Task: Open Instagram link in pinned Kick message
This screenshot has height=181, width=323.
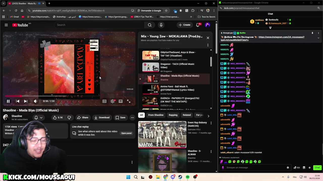Action: pyautogui.click(x=262, y=38)
